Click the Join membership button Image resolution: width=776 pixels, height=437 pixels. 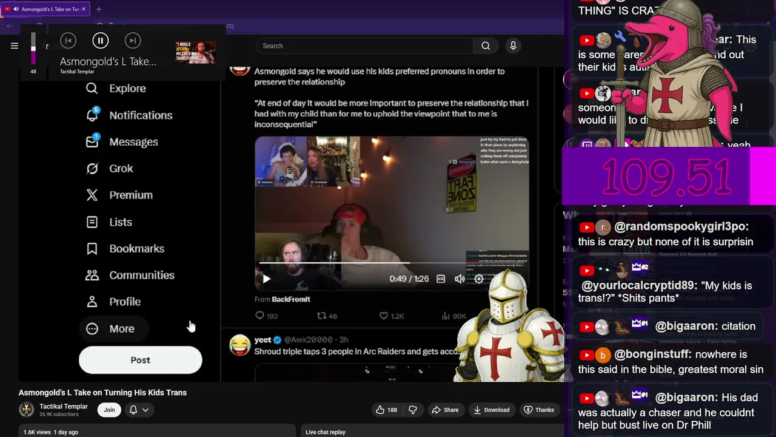point(109,410)
